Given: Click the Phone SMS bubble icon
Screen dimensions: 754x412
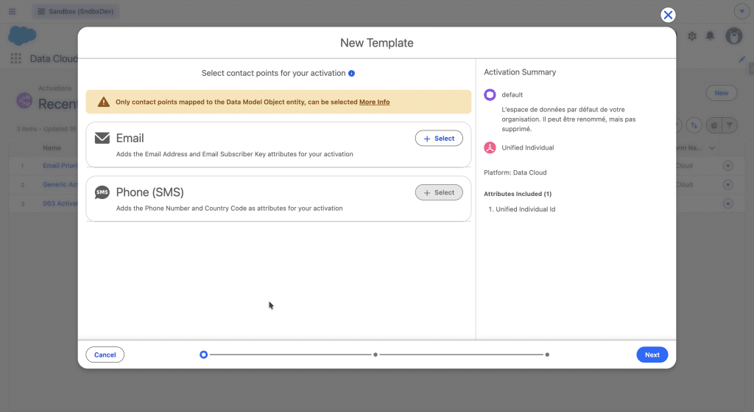Looking at the screenshot, I should point(102,192).
